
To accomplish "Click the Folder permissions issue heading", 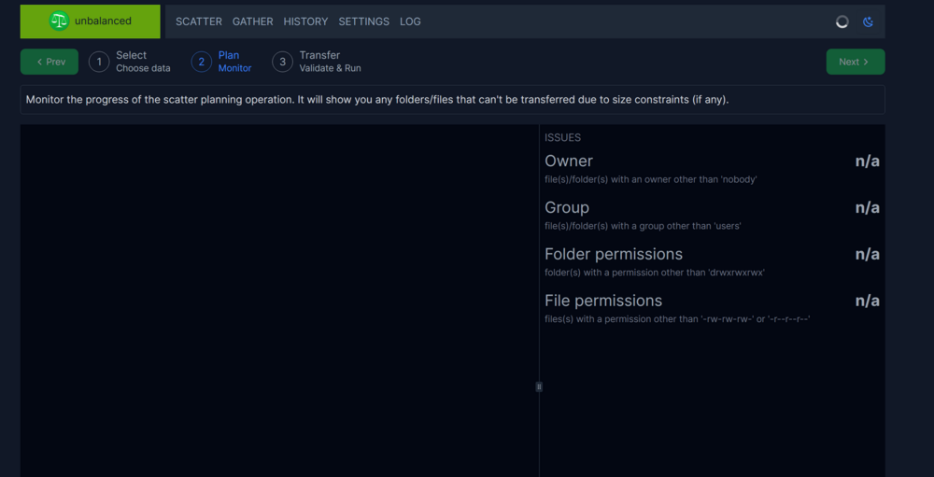I will (614, 254).
